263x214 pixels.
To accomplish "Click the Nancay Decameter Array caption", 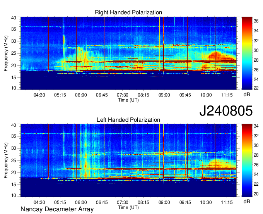I will coord(57,209).
